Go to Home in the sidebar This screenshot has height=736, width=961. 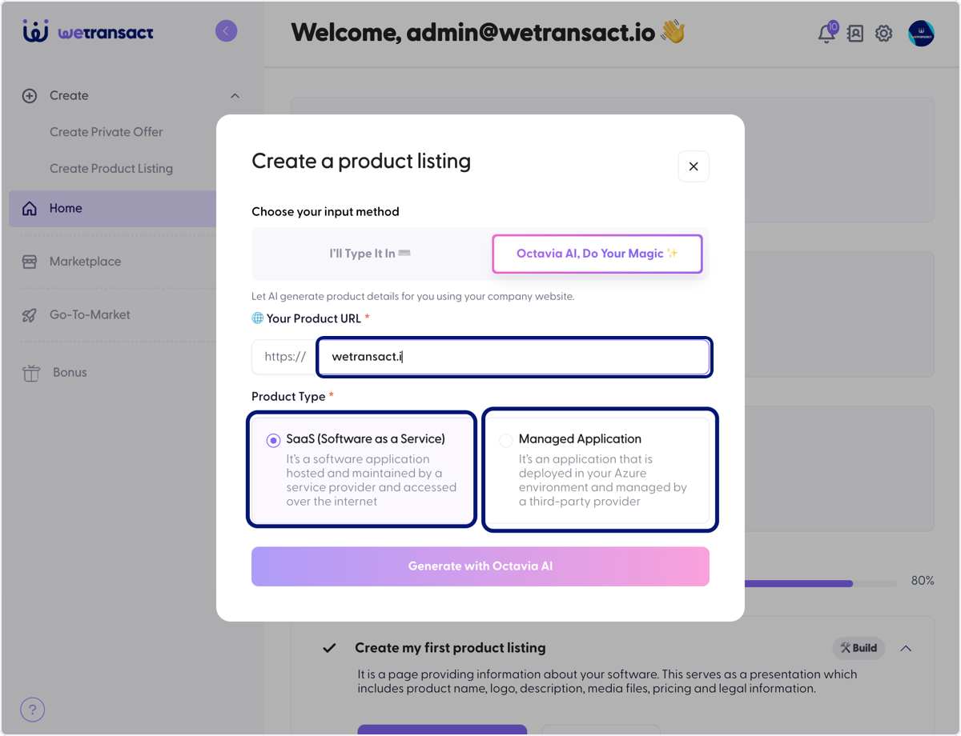click(x=113, y=209)
